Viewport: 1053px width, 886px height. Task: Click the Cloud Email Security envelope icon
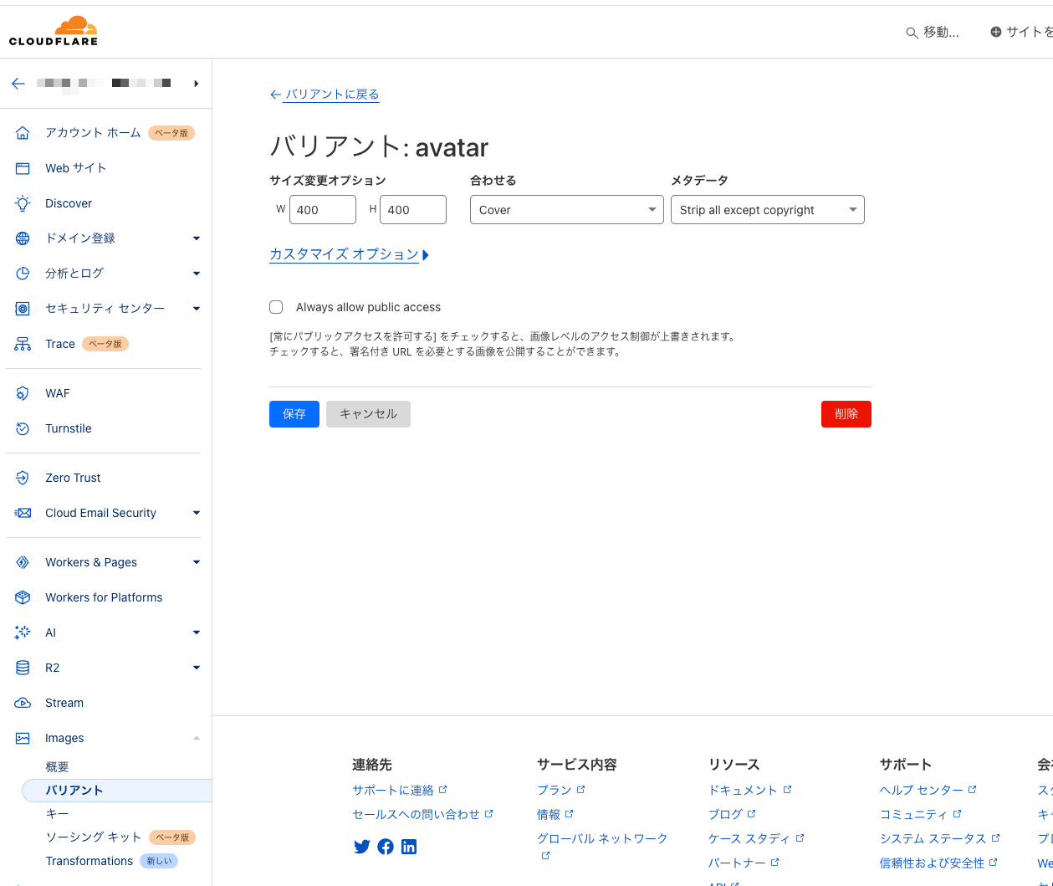(x=23, y=513)
